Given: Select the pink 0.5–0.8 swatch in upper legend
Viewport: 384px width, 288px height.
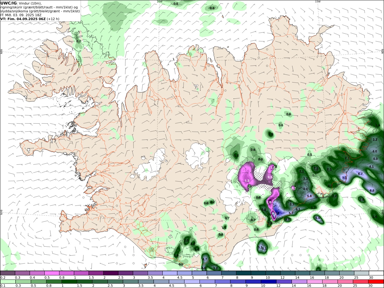Looking at the screenshot, I should click(x=52, y=273).
